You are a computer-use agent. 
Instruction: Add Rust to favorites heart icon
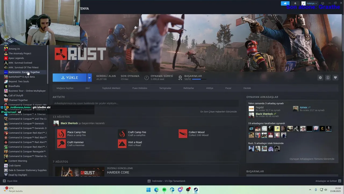(x=335, y=78)
